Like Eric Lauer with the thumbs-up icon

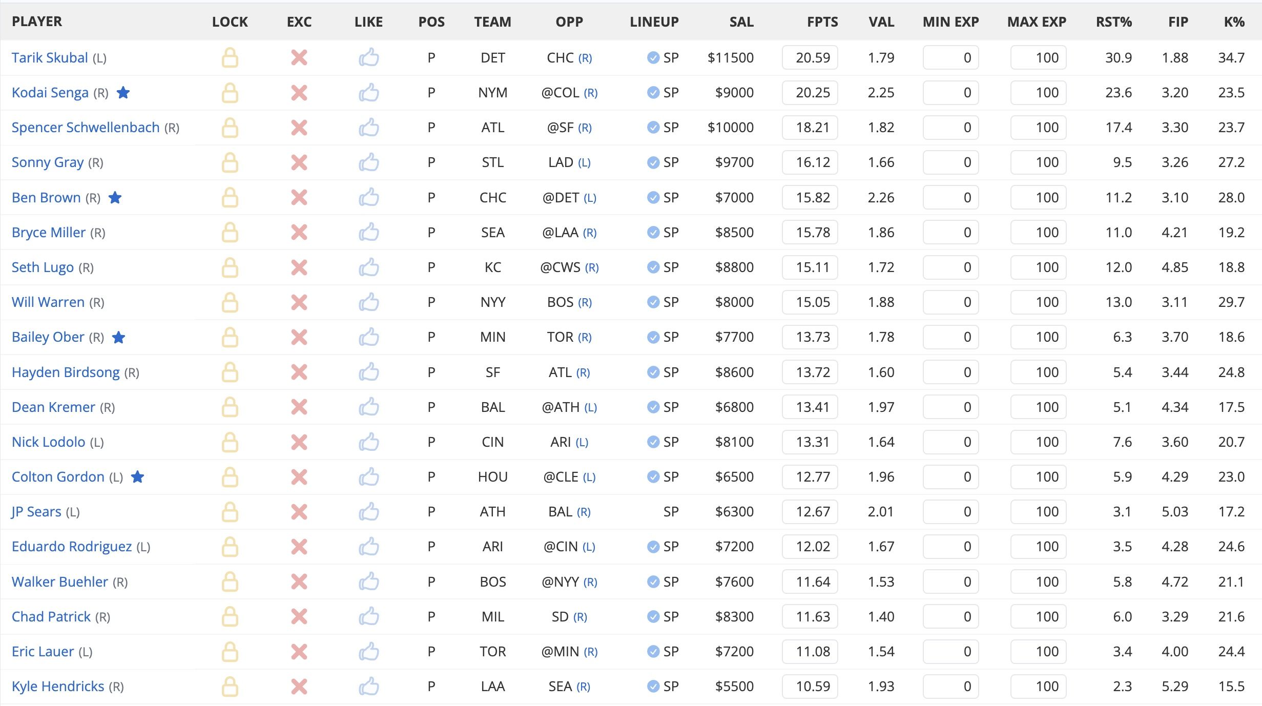click(x=368, y=651)
